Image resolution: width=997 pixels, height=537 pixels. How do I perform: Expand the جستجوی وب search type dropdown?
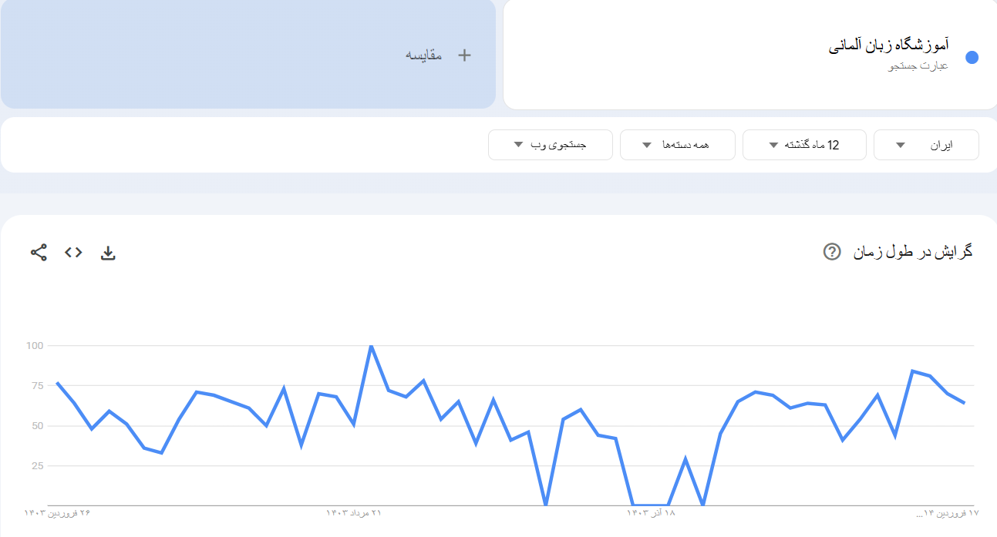point(550,145)
